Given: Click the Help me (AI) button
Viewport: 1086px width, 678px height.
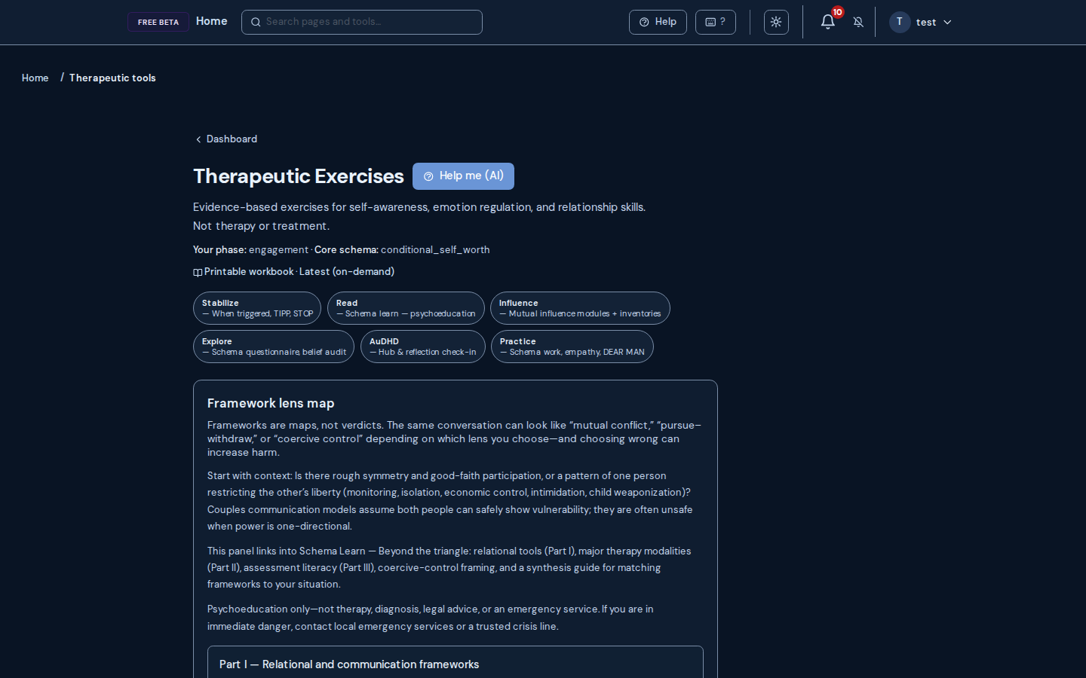Looking at the screenshot, I should point(463,176).
